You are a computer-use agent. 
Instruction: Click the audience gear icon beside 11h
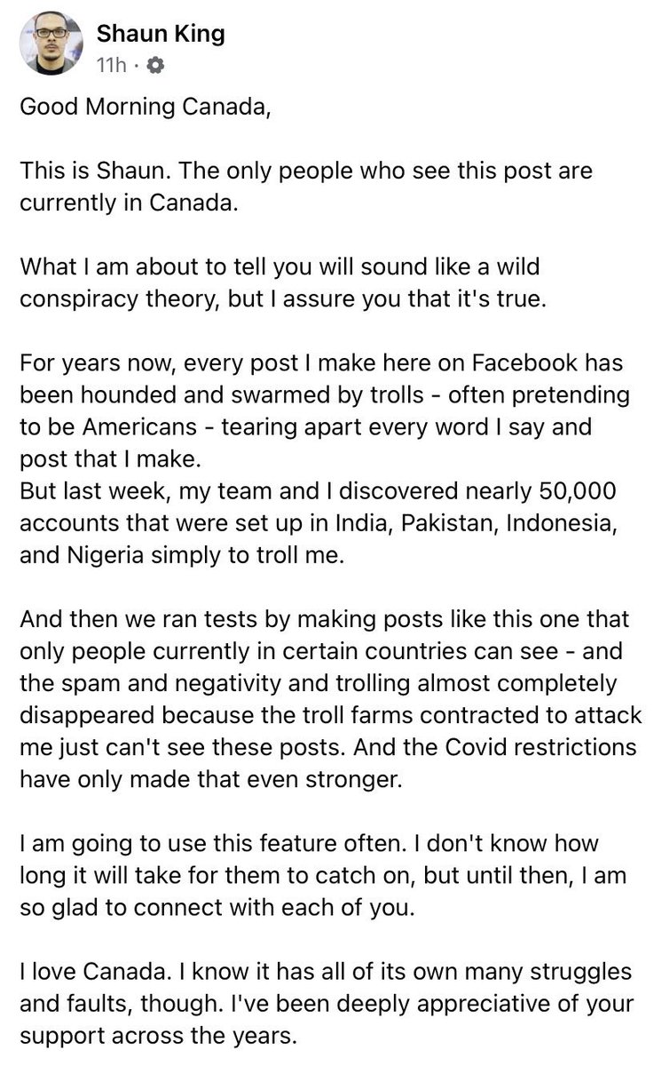[x=154, y=66]
